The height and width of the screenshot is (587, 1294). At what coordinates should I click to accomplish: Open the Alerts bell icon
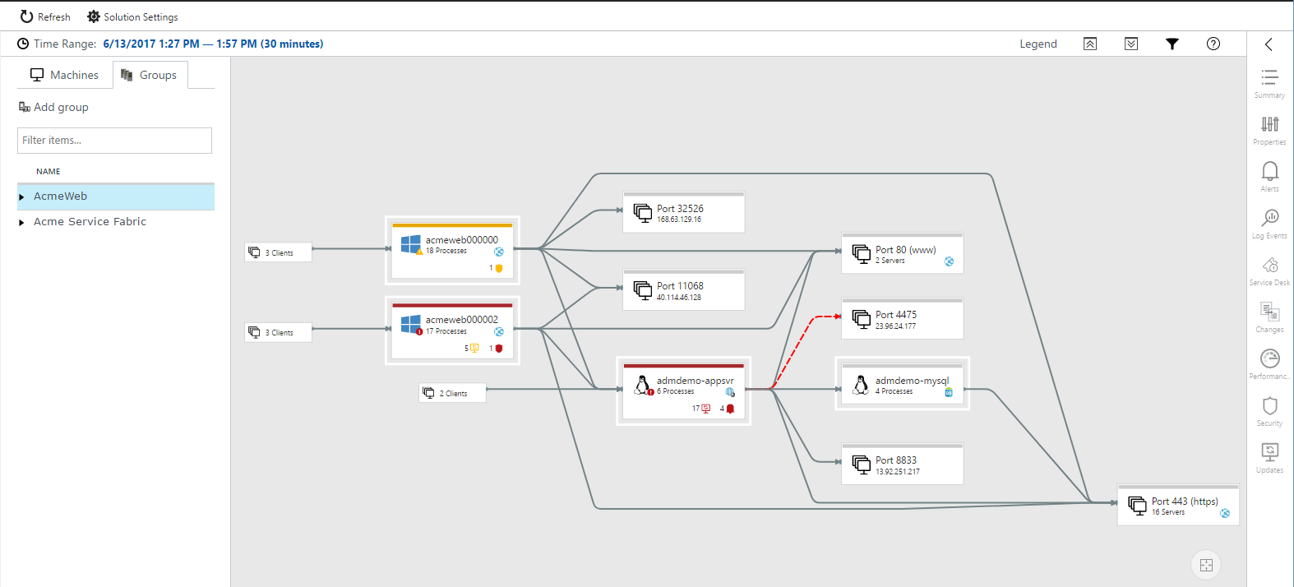[1269, 172]
